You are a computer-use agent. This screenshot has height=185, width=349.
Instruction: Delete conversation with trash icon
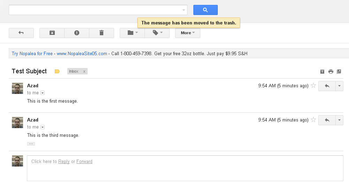[x=102, y=33]
